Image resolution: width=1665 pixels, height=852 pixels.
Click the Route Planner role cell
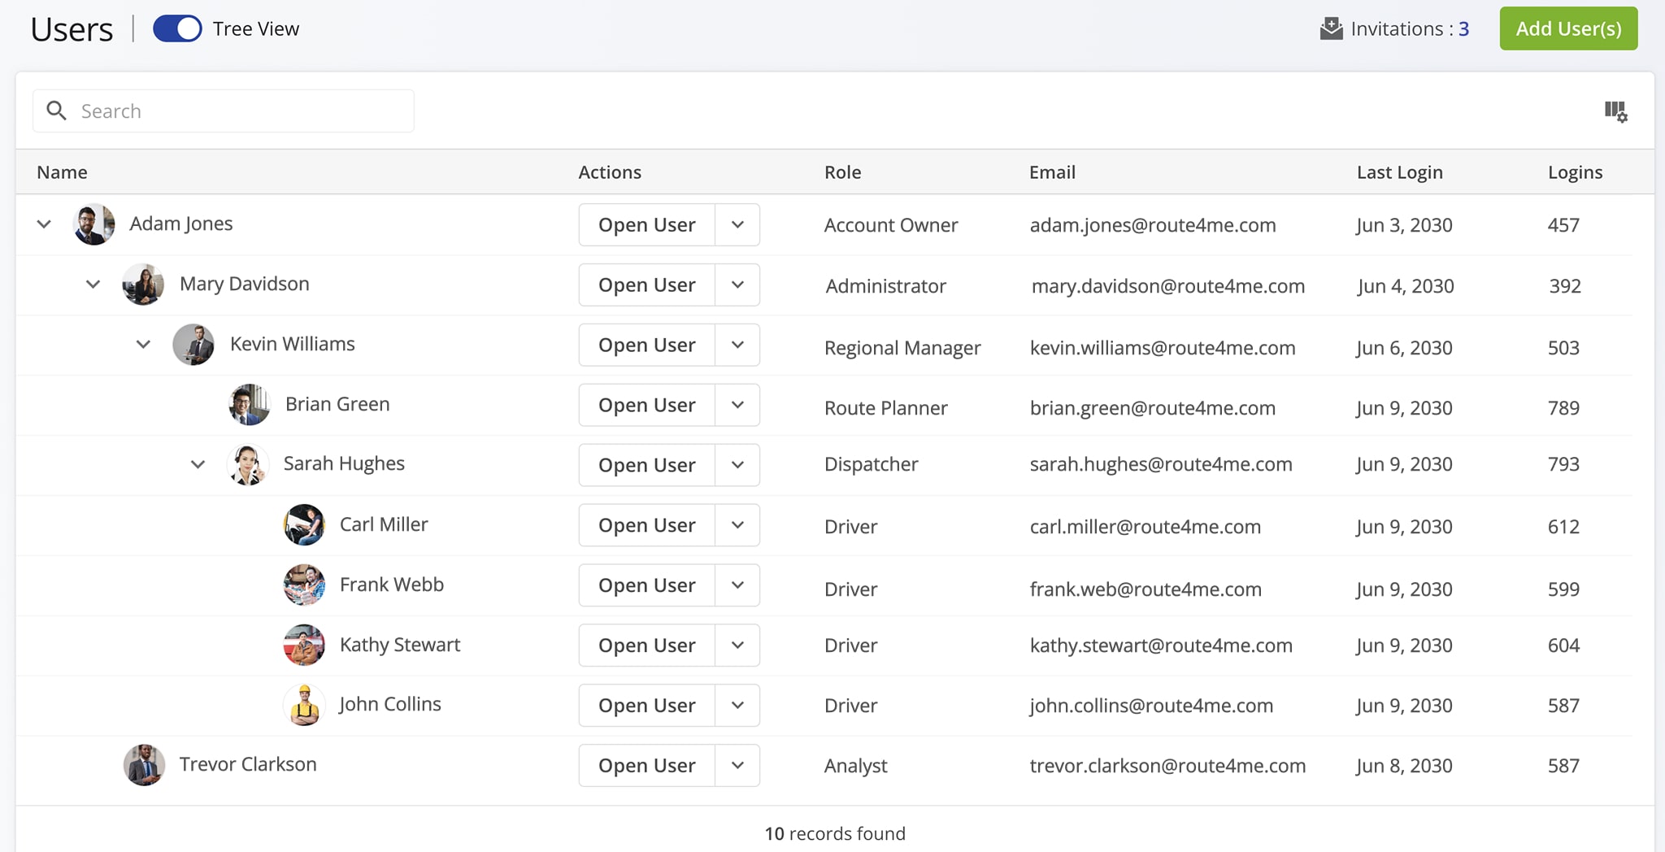(x=886, y=408)
